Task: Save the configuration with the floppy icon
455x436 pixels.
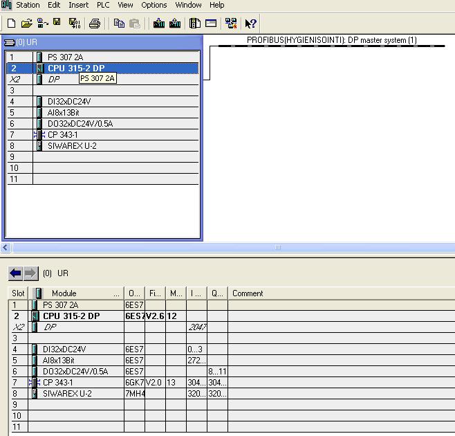Action: coord(57,22)
